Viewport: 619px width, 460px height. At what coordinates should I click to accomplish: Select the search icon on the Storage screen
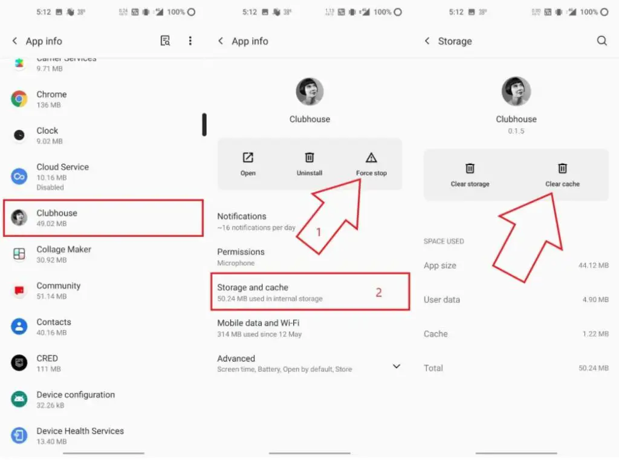602,40
